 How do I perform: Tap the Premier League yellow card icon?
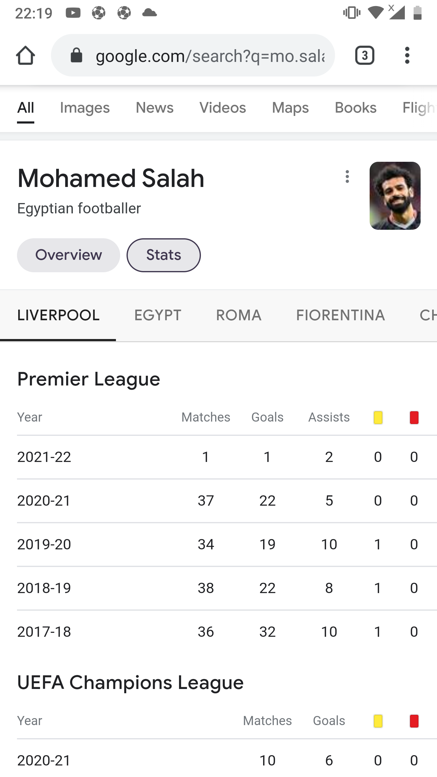[378, 417]
